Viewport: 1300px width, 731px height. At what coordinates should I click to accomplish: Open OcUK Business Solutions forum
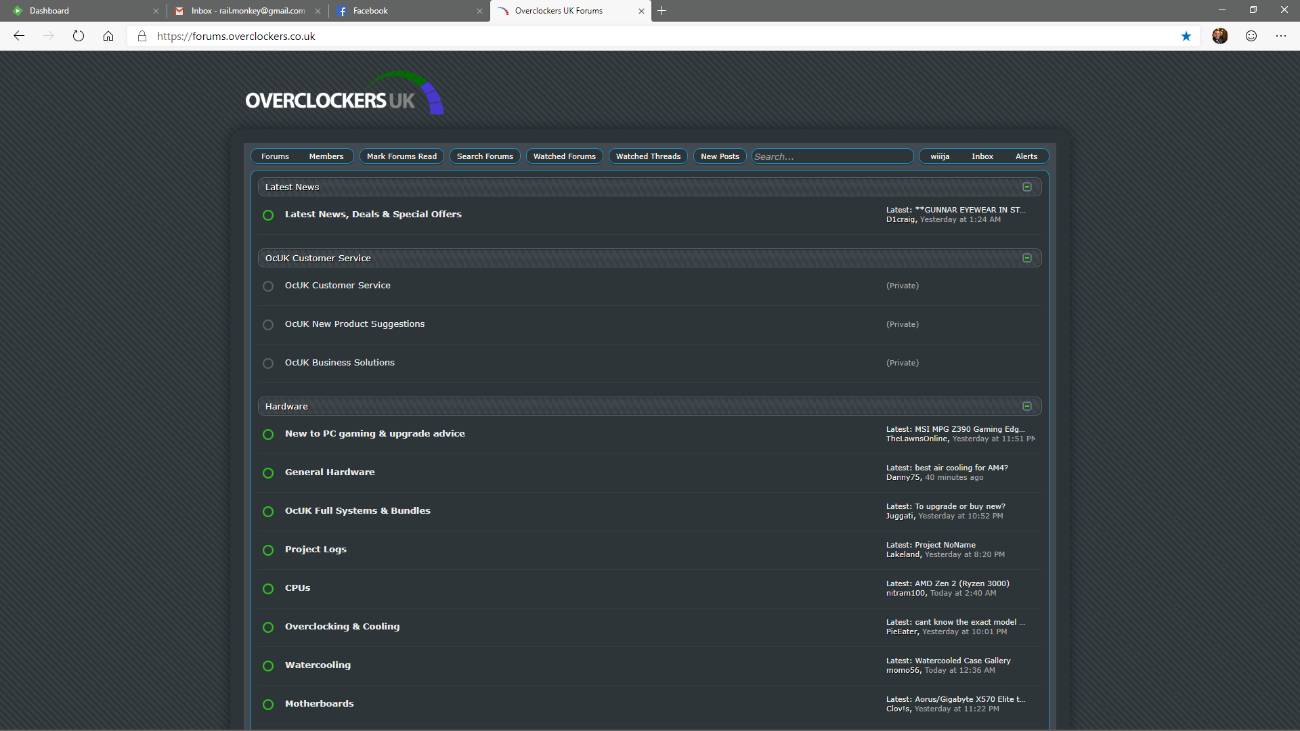(x=339, y=362)
